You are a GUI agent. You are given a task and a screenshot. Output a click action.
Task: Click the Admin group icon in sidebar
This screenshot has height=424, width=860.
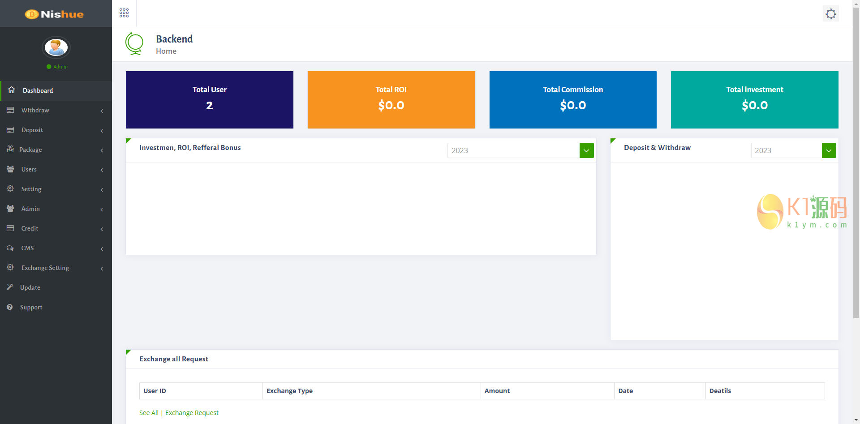click(10, 209)
